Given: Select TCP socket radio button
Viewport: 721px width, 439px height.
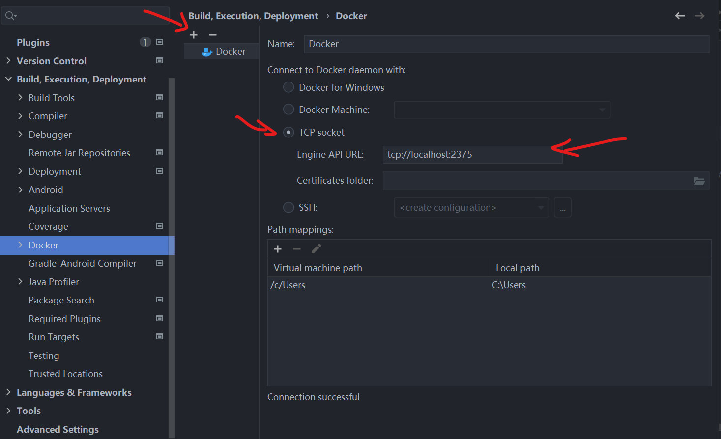Looking at the screenshot, I should pos(288,132).
